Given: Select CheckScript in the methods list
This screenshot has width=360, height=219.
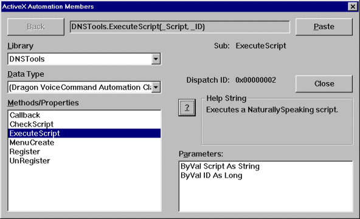Looking at the screenshot, I should click(85, 124).
